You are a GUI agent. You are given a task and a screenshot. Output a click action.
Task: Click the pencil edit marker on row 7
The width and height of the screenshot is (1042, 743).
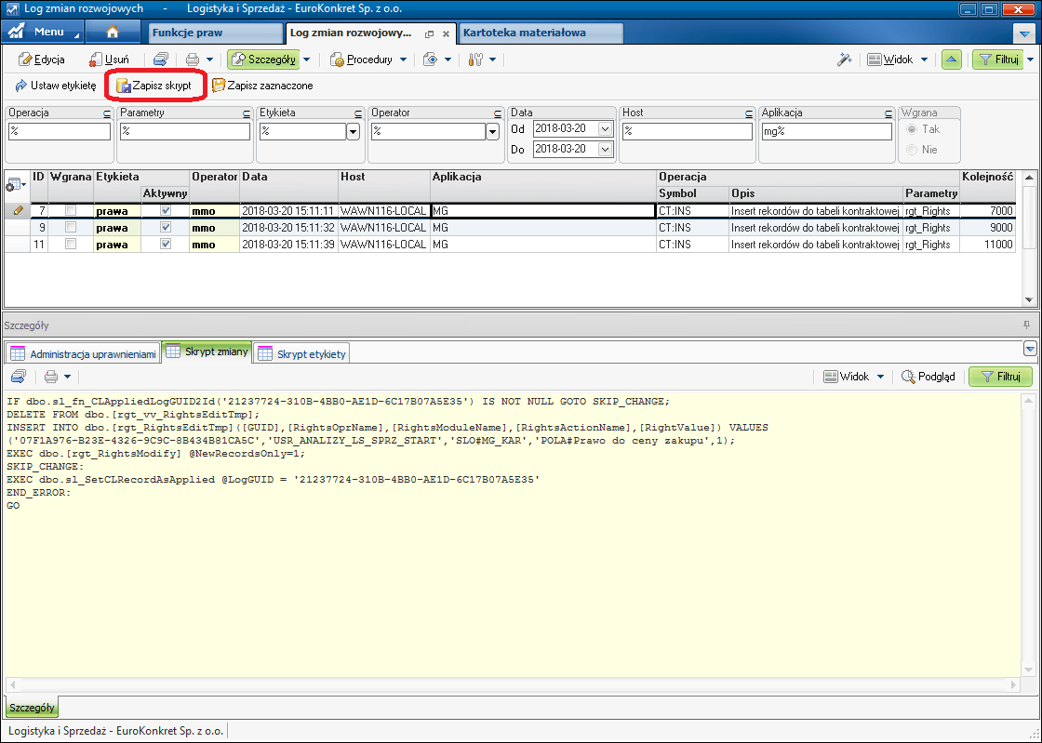click(18, 210)
